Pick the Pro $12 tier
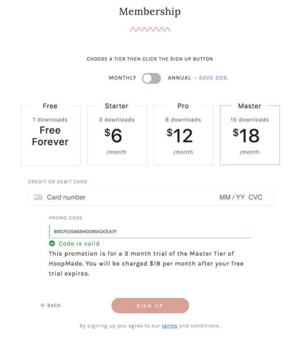The width and height of the screenshot is (300, 338). (183, 135)
